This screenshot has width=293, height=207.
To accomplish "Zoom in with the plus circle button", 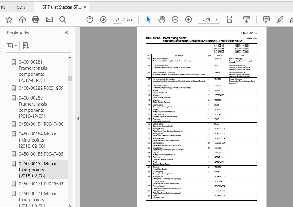I will 189,19.
